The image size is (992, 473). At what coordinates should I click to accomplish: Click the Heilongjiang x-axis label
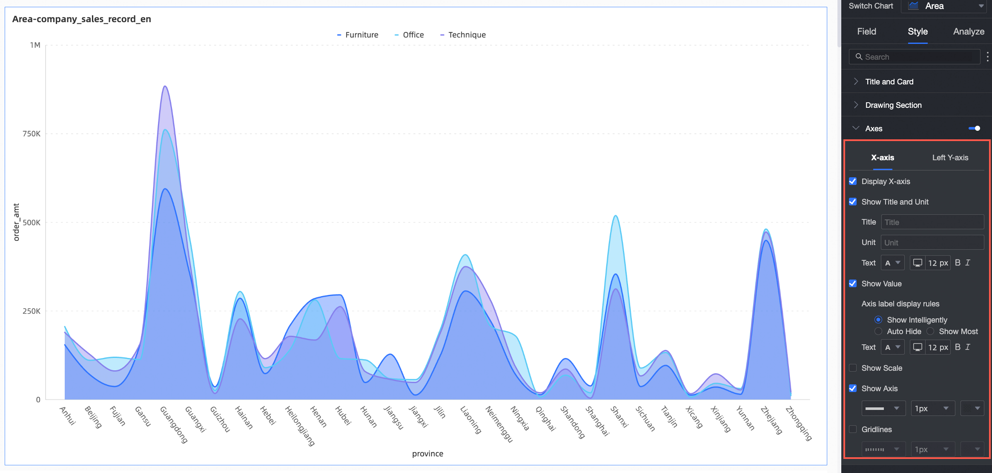coord(300,426)
